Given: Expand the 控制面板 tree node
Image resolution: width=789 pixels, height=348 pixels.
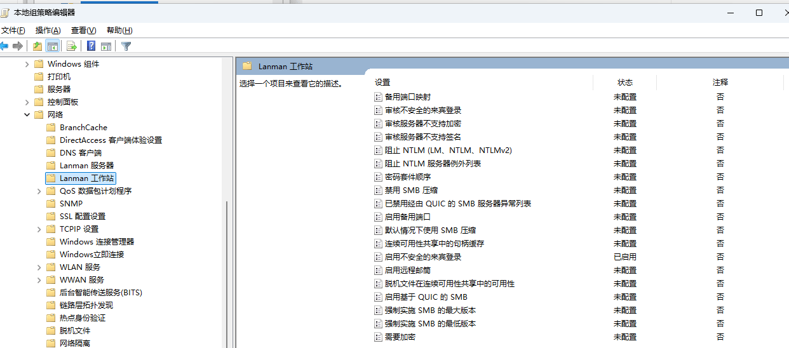Looking at the screenshot, I should 27,102.
